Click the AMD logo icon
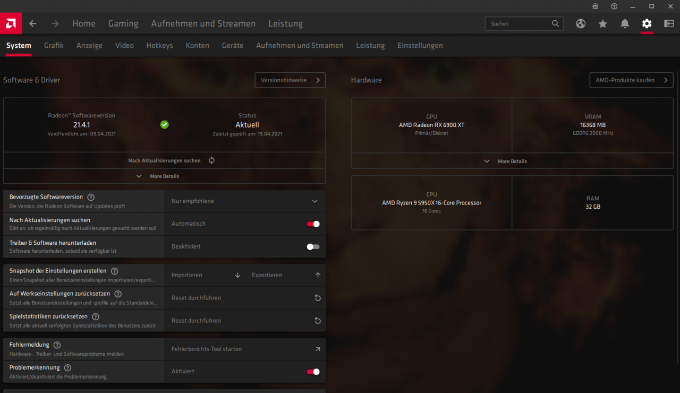Viewport: 680px width, 393px height. click(x=11, y=23)
